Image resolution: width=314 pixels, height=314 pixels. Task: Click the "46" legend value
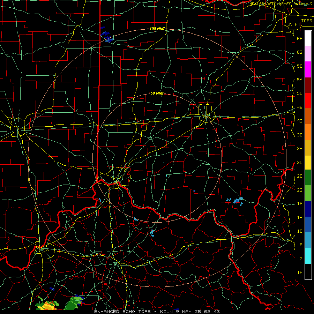coord(300,107)
